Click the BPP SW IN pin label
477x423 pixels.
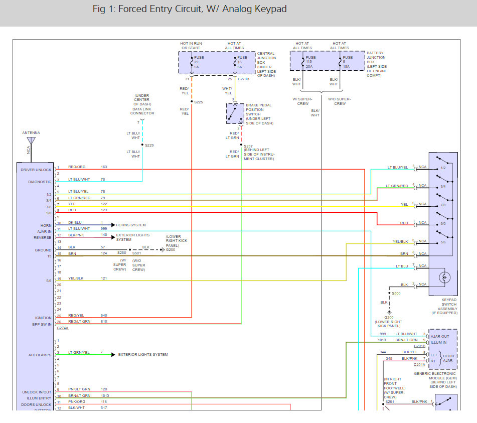[42, 324]
